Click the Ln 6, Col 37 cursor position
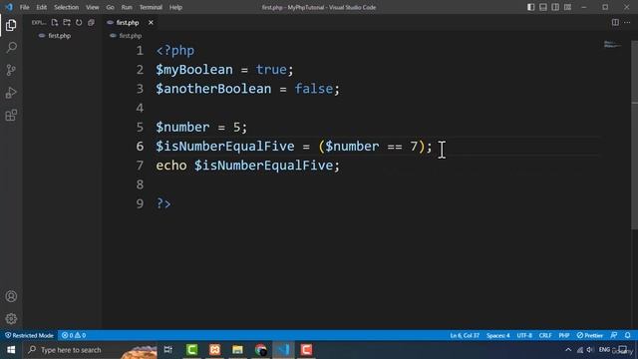Image resolution: width=638 pixels, height=359 pixels. point(465,335)
